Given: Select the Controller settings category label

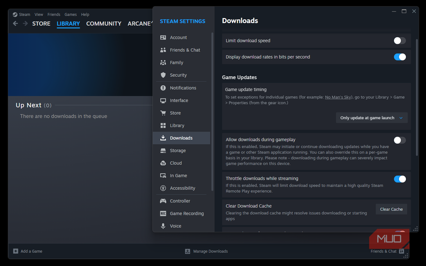Looking at the screenshot, I should pos(180,201).
